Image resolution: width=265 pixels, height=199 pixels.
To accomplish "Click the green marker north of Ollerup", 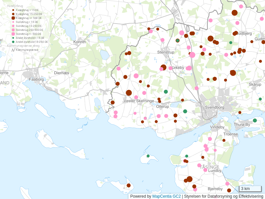I will (x=166, y=92).
